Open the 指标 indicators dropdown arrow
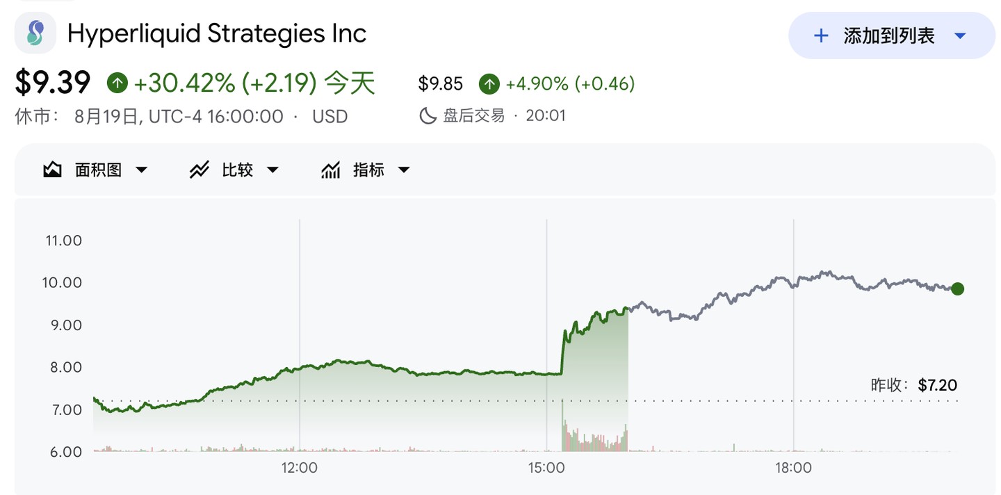The width and height of the screenshot is (1001, 495). (x=404, y=170)
